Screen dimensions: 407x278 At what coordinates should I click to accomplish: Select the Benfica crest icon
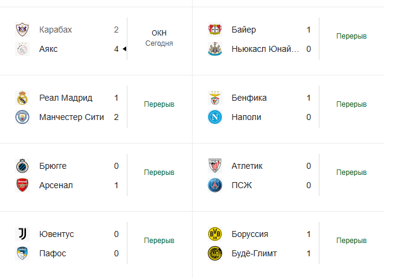tap(215, 98)
